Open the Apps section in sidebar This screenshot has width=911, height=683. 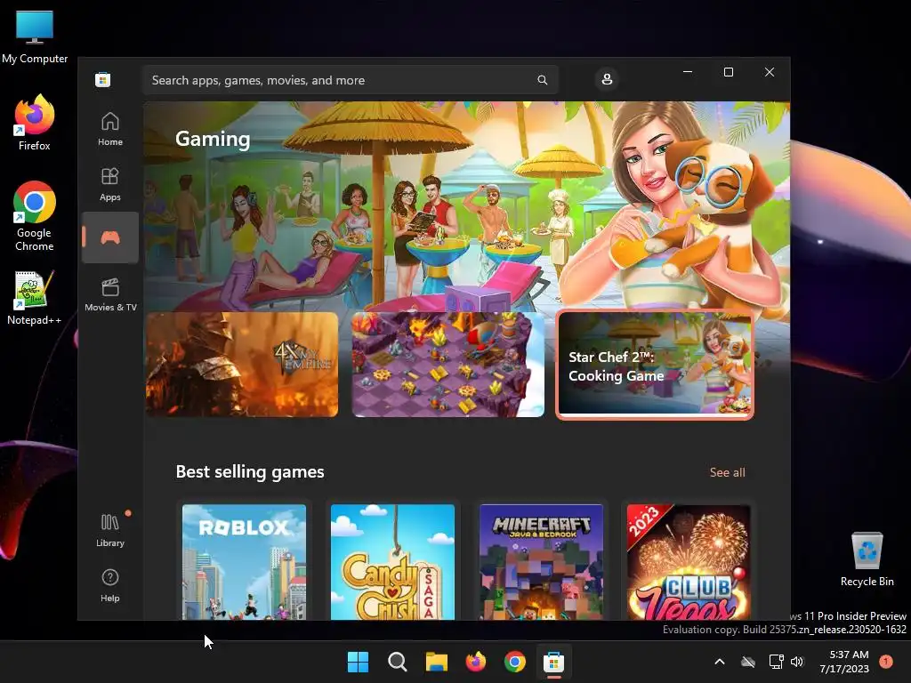pos(109,184)
